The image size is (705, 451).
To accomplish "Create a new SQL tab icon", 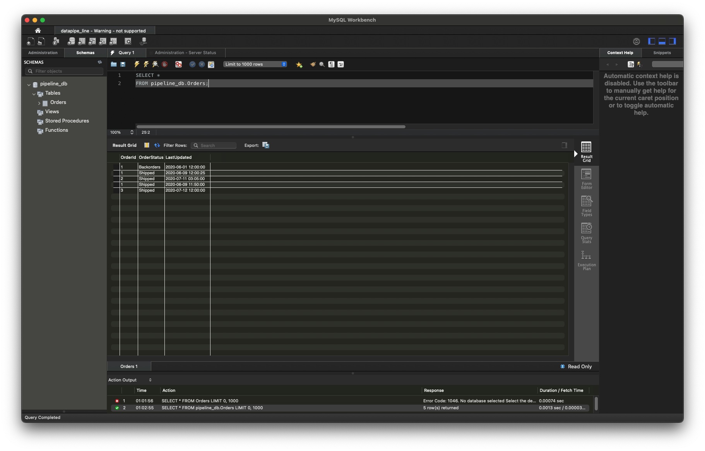I will (x=30, y=41).
